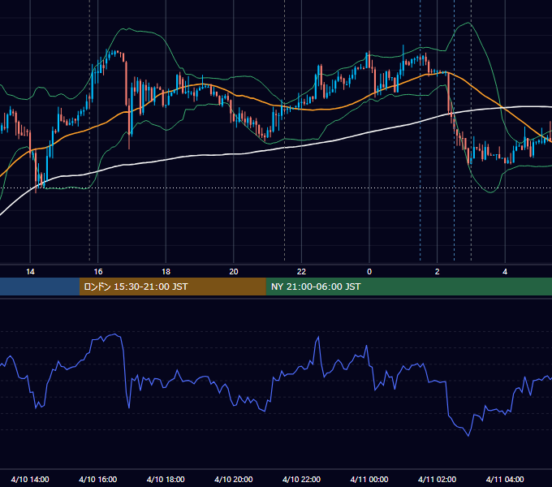Click the 22 hour axis label
The image size is (552, 487).
coord(301,272)
